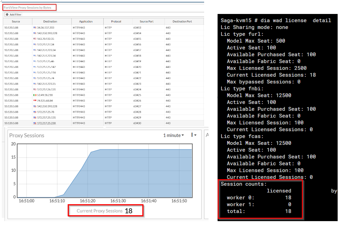Select destination 172.217.26.131 row
This screenshot has height=227, width=345.
(103, 90)
